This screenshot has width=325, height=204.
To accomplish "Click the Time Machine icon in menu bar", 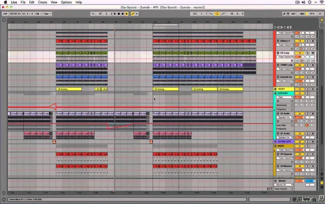I will coord(309,2).
